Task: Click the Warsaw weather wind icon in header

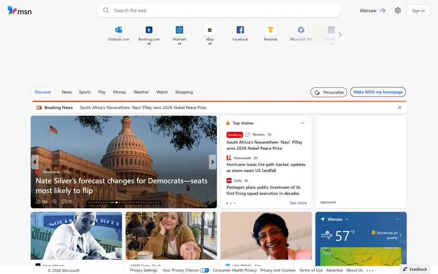Action: 383,11
